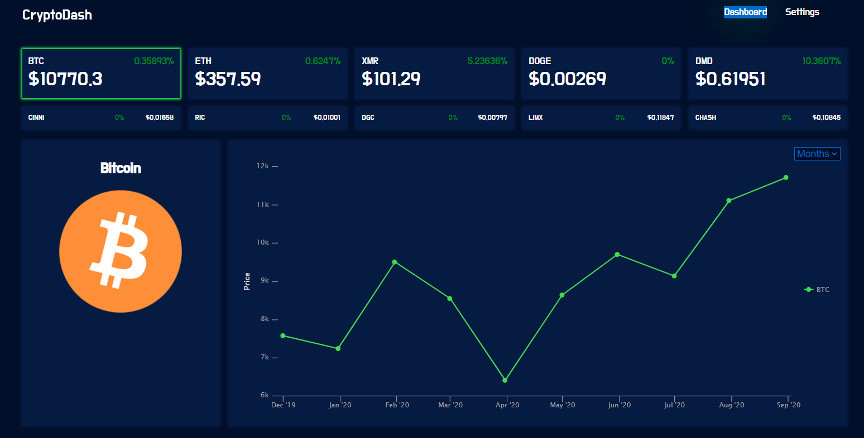Click the "$0.01658" price in CINNI tile

(160, 118)
